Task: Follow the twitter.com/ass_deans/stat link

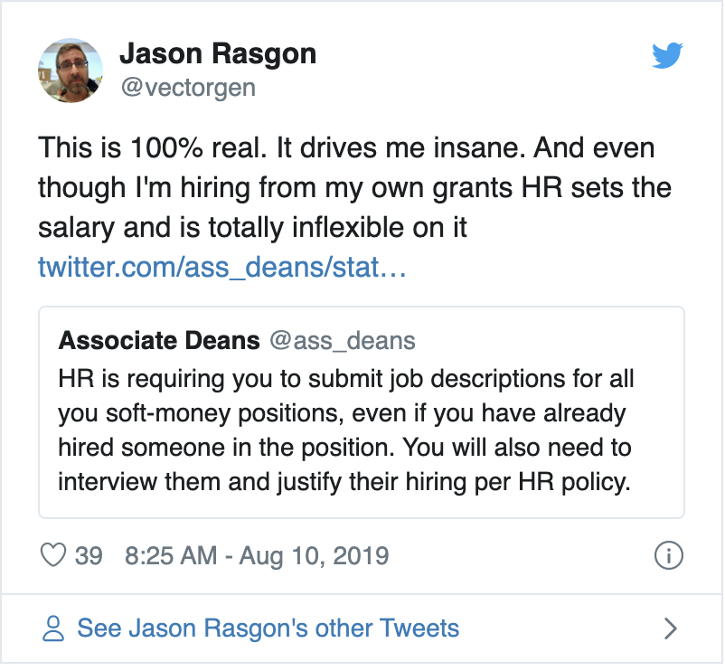Action: click(x=222, y=267)
